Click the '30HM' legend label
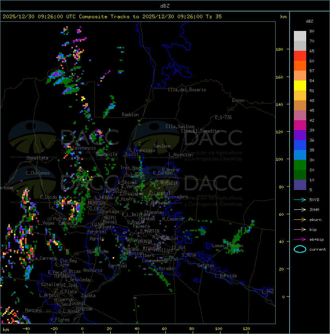This screenshot has height=334, width=330. [314, 210]
